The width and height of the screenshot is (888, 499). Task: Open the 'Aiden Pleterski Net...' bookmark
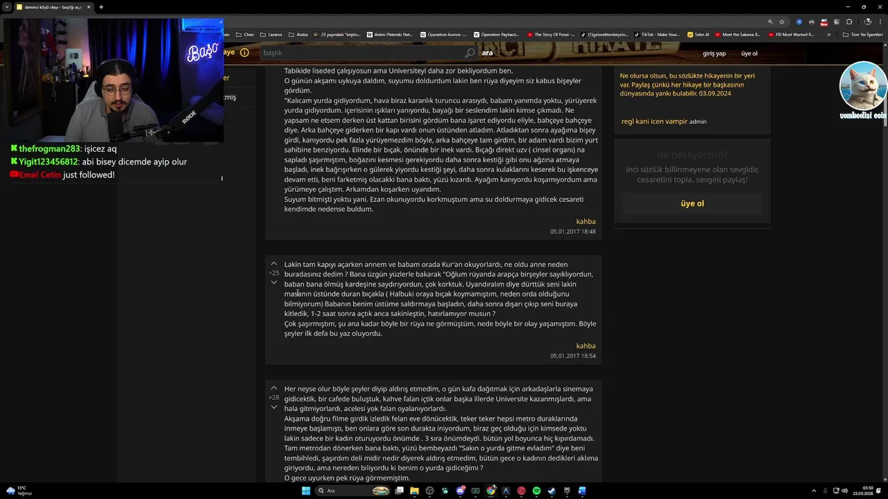tap(389, 35)
